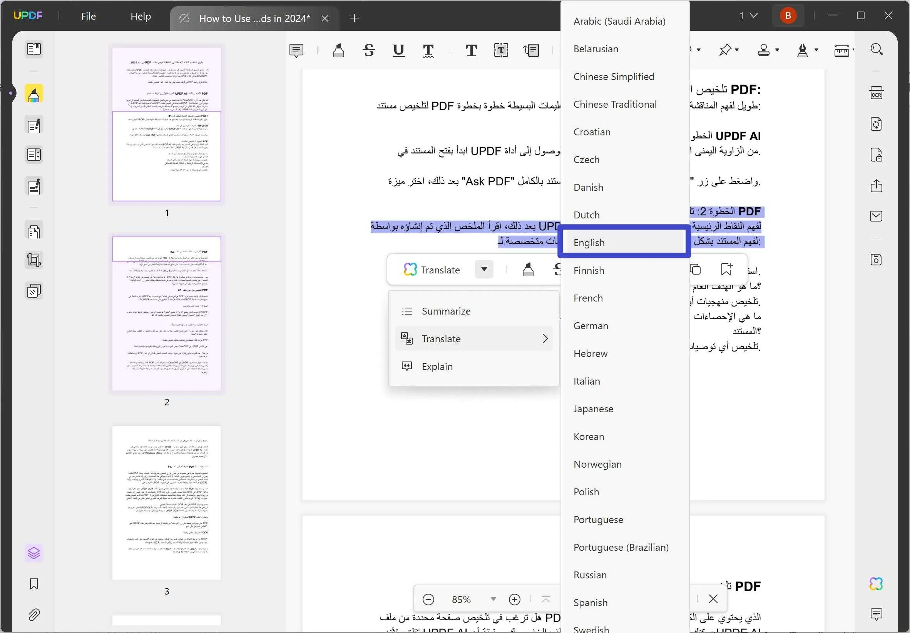Viewport: 910px width, 633px height.
Task: Zoom out using the minus button
Action: [428, 599]
